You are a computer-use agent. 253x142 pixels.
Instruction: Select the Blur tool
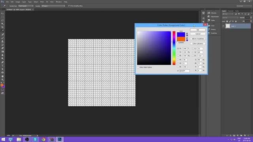[2, 55]
